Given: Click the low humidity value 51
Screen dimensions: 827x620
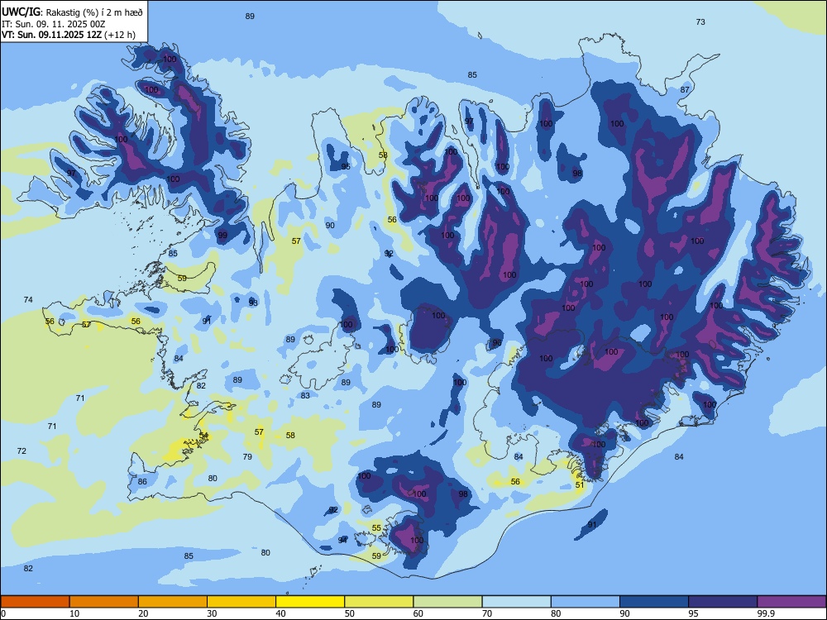Looking at the screenshot, I should (580, 485).
